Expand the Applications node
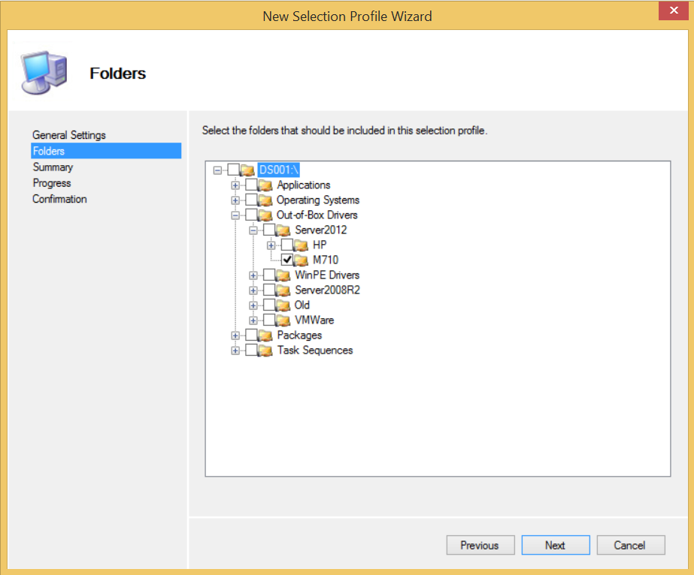 (235, 185)
